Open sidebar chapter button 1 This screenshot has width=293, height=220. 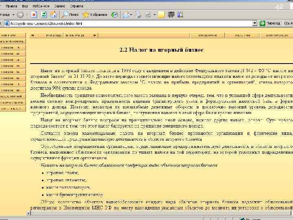tap(13, 48)
